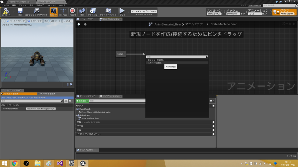
Task: Open preview details view options eye
Action: (x=70, y=101)
